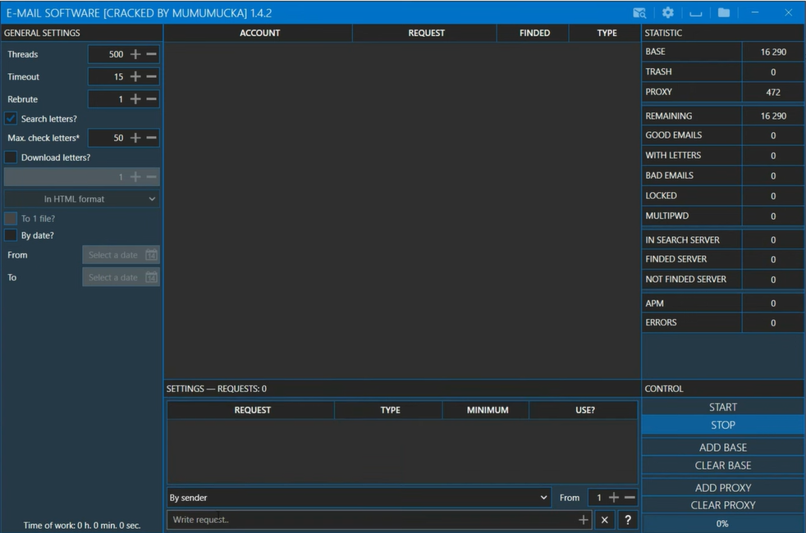Expand the In HTML format dropdown

pos(82,199)
